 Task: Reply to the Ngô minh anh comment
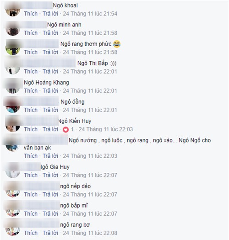50,33
